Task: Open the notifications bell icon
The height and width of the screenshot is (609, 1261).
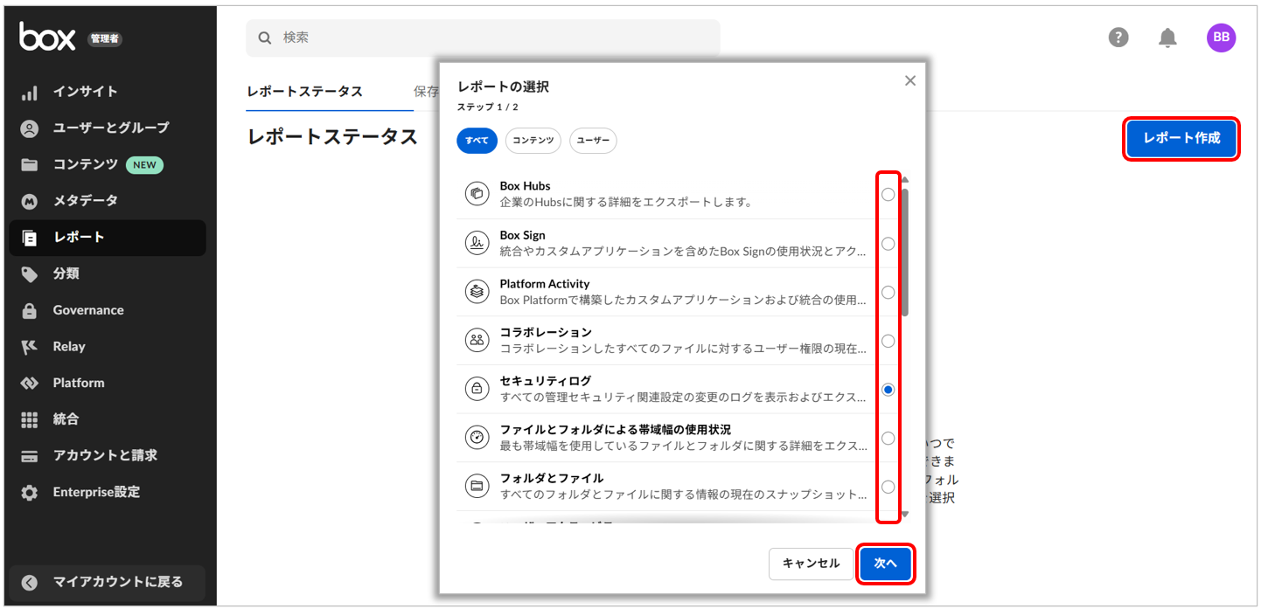Action: (1167, 38)
